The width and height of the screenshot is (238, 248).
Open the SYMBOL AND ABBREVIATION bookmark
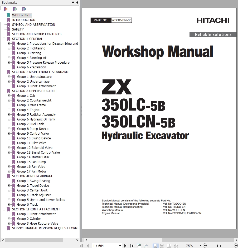[34, 25]
